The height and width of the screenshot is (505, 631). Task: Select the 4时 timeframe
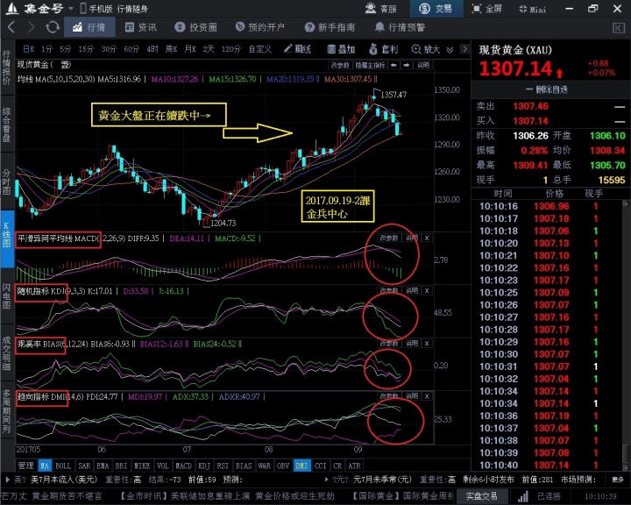click(x=152, y=49)
